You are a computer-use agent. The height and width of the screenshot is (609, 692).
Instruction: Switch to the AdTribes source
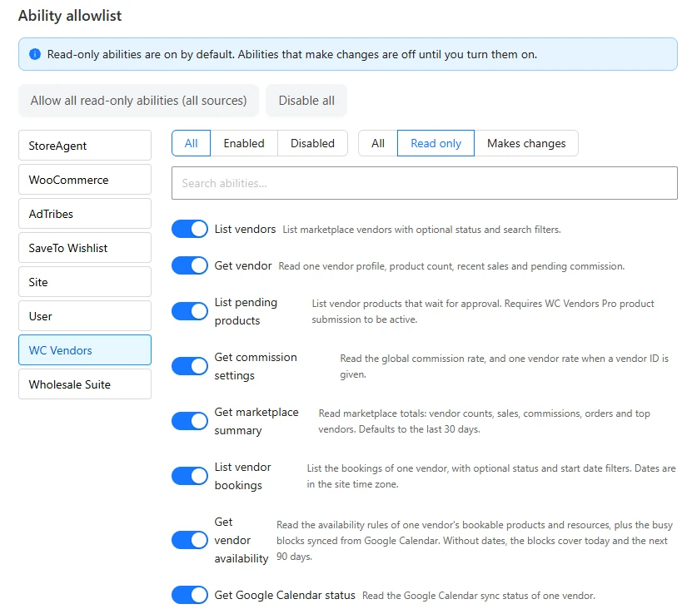[x=85, y=214]
